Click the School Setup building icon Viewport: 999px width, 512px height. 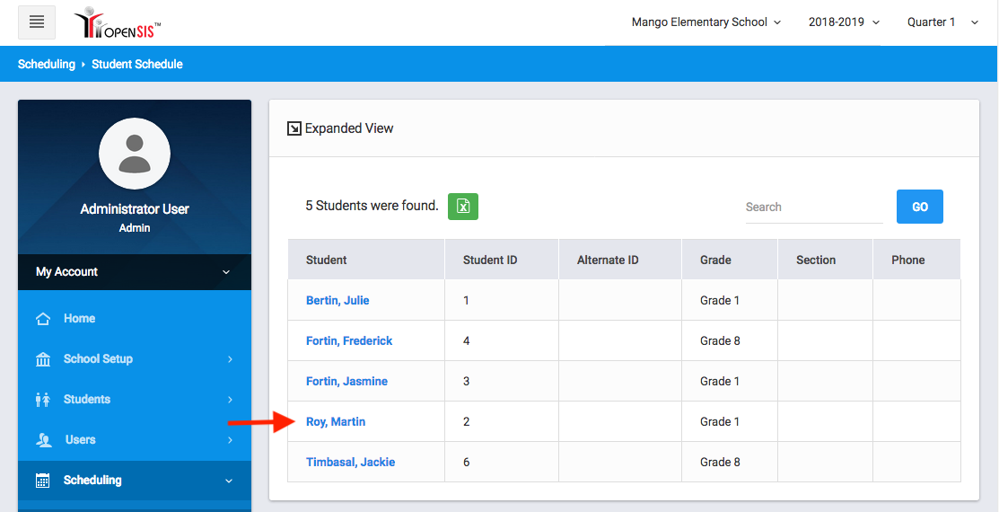tap(43, 359)
